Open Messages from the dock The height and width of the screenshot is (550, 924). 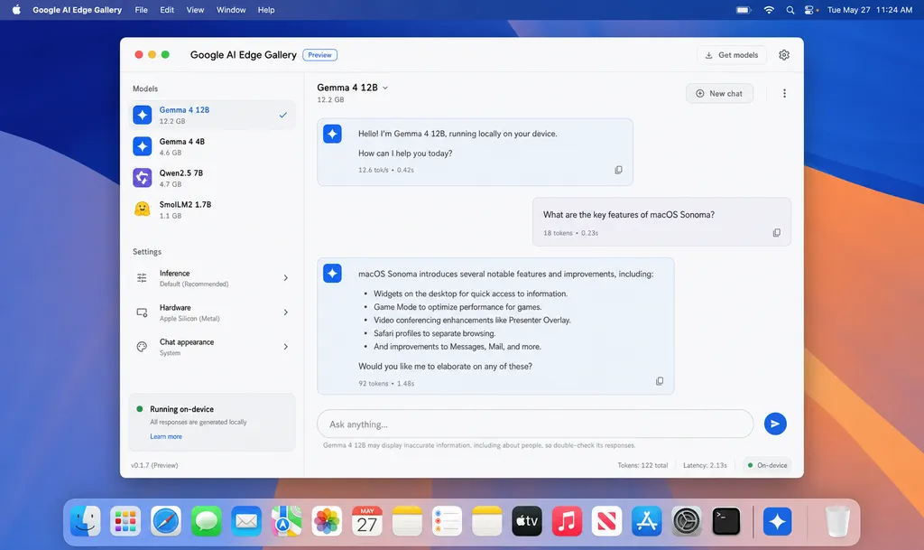tap(207, 521)
